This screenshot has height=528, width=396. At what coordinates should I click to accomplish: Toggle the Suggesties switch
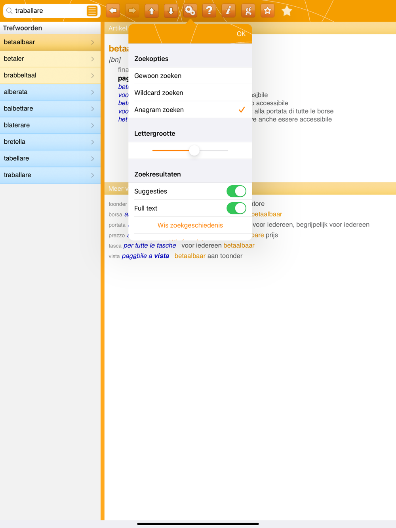236,191
